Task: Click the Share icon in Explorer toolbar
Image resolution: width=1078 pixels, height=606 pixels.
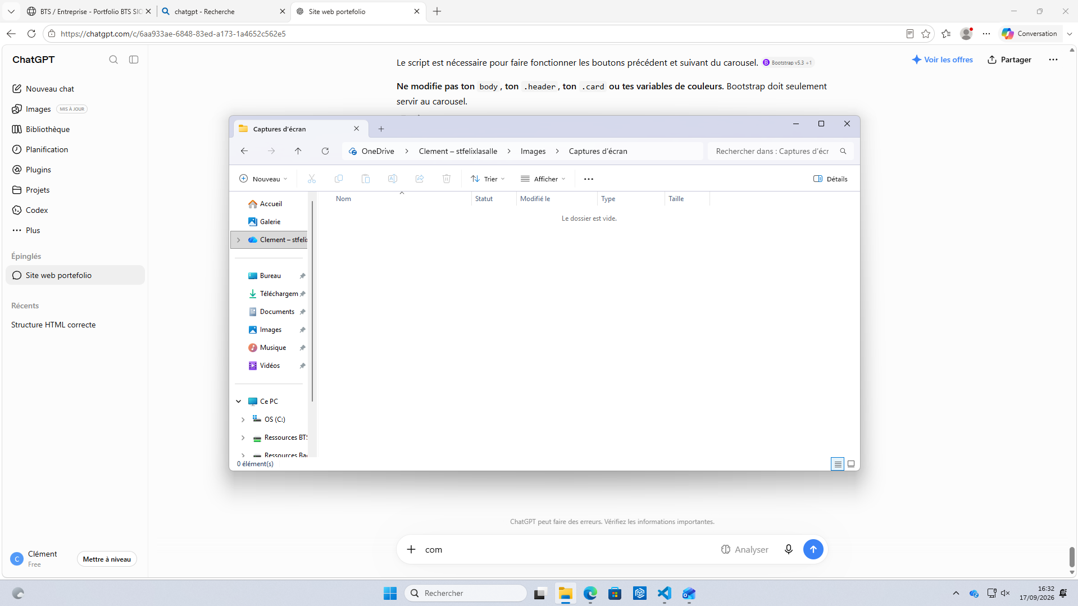Action: tap(420, 179)
